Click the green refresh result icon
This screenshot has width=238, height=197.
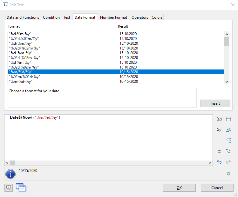[228, 174]
